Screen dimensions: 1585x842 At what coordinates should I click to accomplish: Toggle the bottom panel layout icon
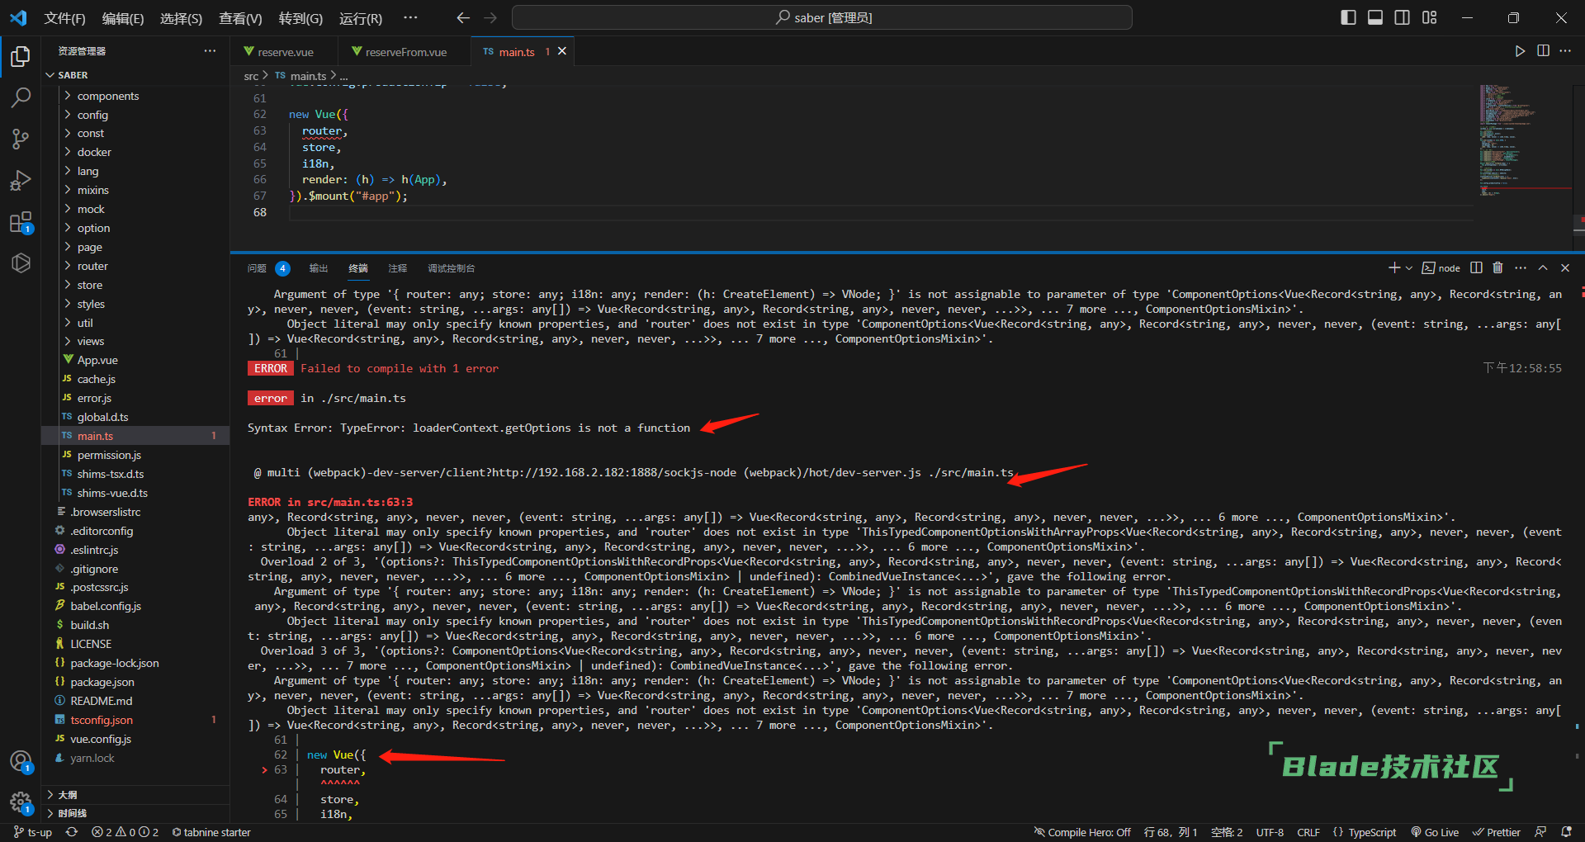[x=1375, y=17]
